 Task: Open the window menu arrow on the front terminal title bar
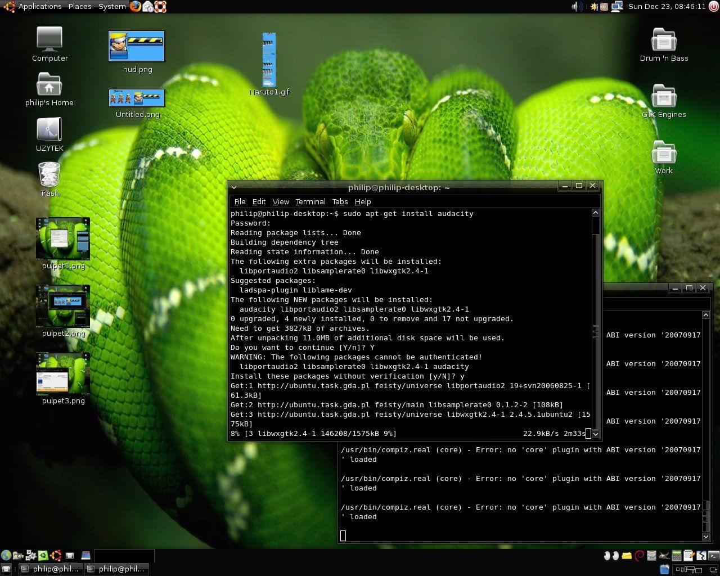(234, 187)
